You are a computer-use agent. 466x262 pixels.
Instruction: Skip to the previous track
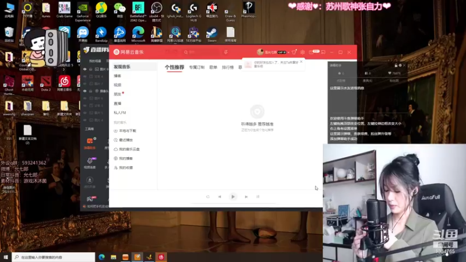[220, 197]
